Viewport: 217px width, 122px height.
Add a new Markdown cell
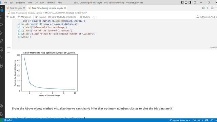[24, 17]
